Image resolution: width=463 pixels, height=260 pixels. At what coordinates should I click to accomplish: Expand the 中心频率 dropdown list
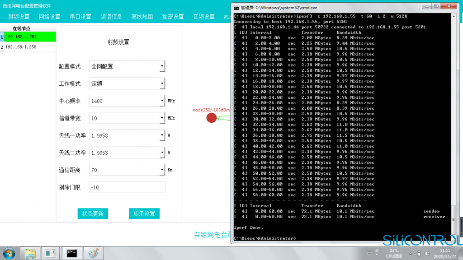pyautogui.click(x=162, y=101)
